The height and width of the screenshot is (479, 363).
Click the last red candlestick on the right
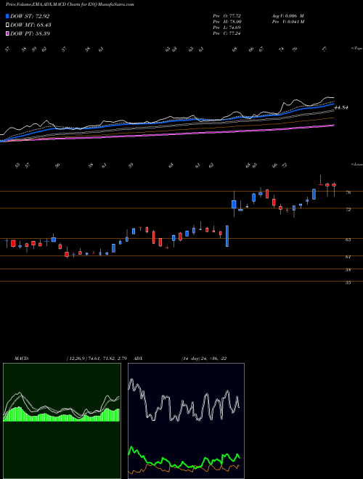point(334,185)
